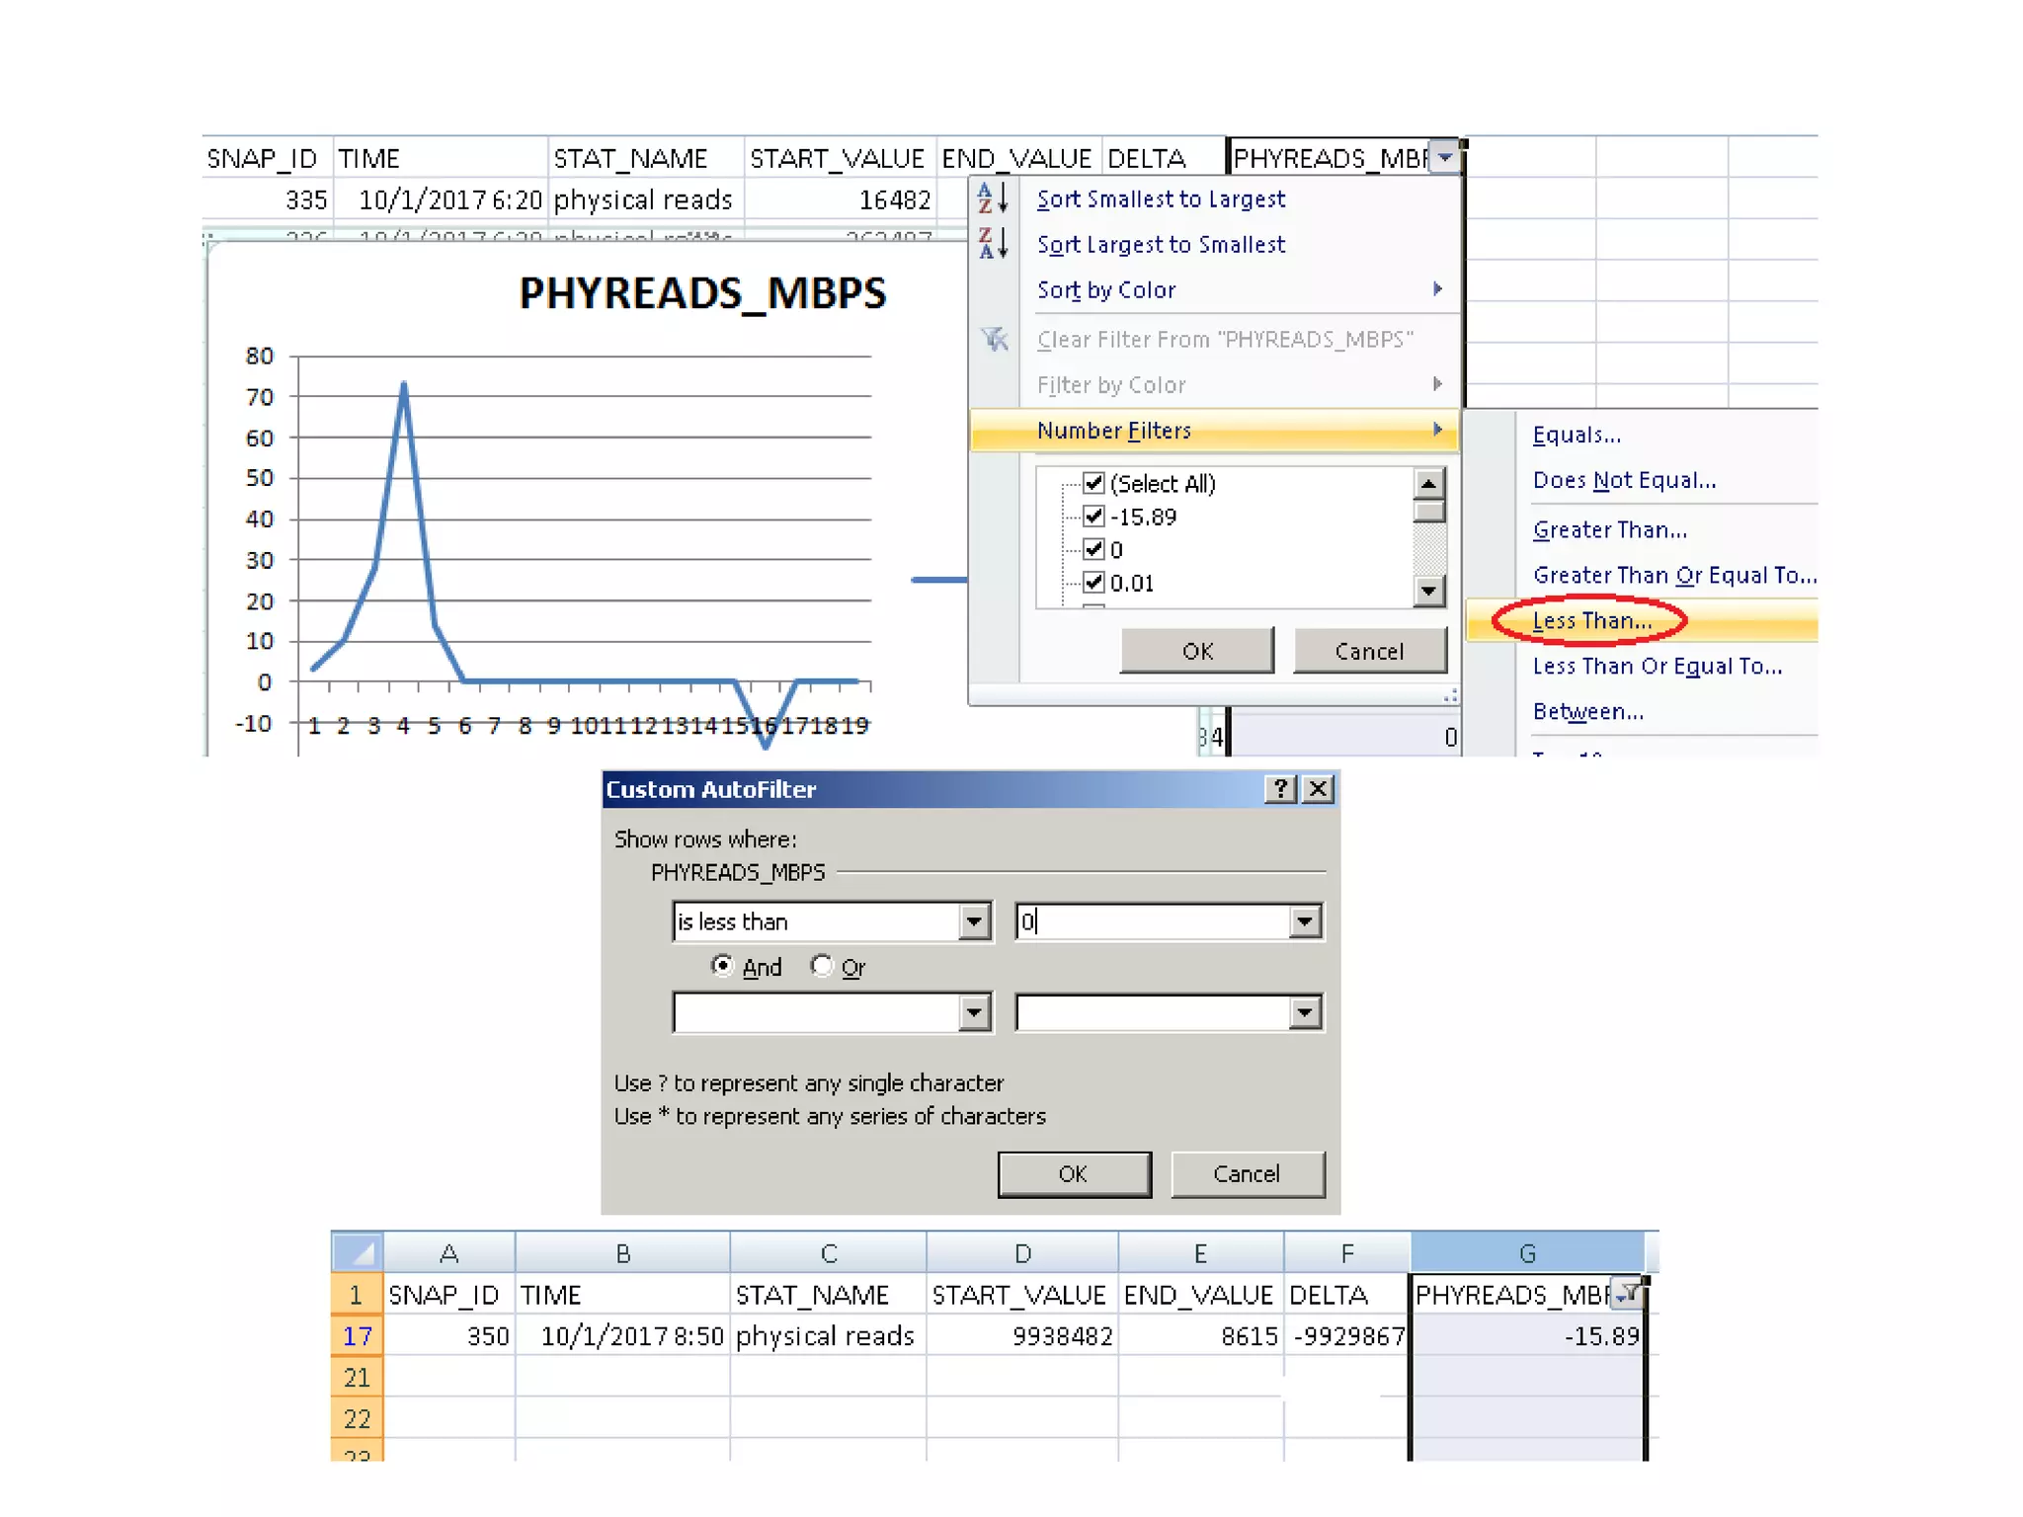Click help question mark in Custom AutoFilter

[x=1280, y=789]
